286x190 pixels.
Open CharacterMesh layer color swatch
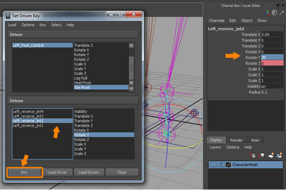pyautogui.click(x=228, y=164)
